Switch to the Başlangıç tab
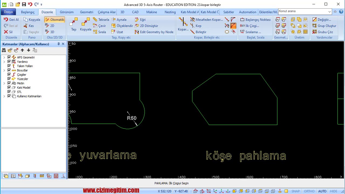The image size is (345, 194). click(28, 12)
